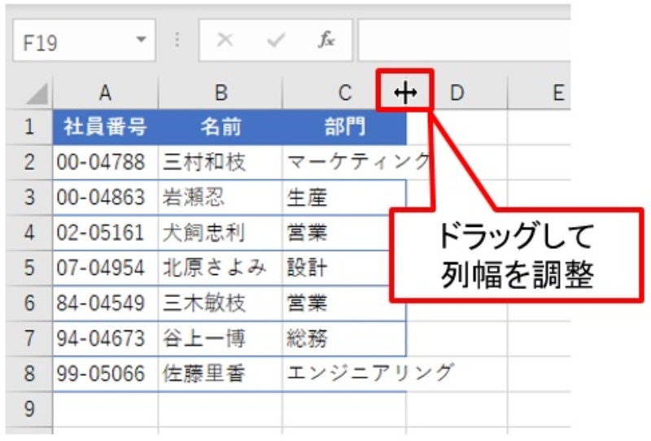This screenshot has height=441, width=651.
Task: Click the 部門 header cell
Action: tap(344, 127)
